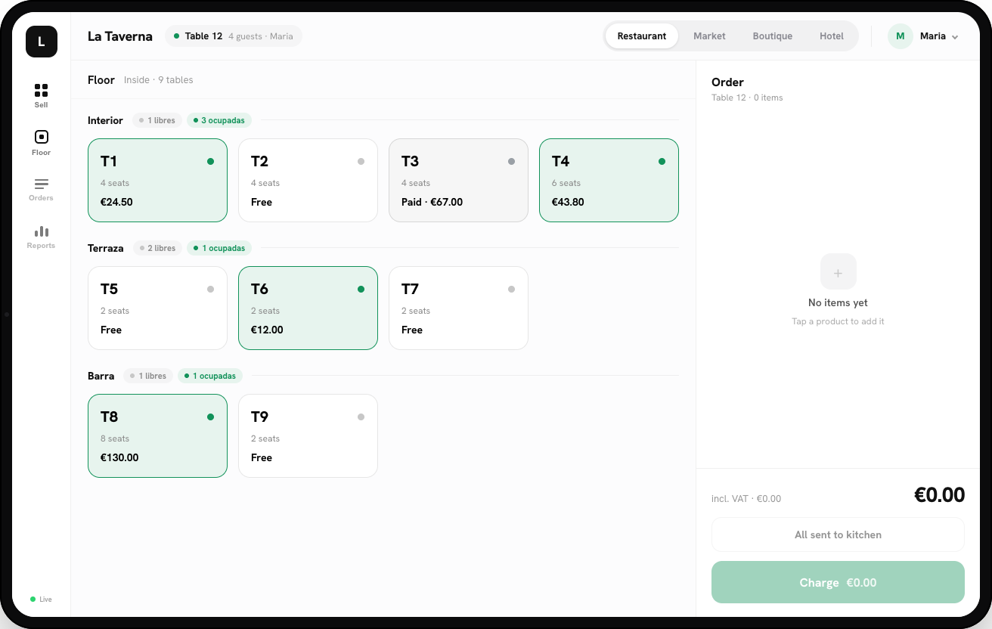
Task: Select free table T9 at Barra
Action: (308, 435)
